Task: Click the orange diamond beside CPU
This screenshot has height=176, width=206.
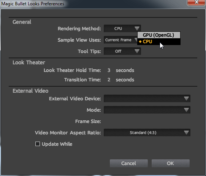Action: [140, 42]
